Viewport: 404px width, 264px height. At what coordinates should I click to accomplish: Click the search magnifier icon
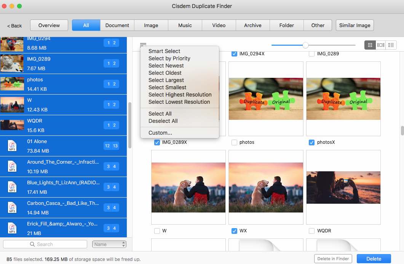32,244
